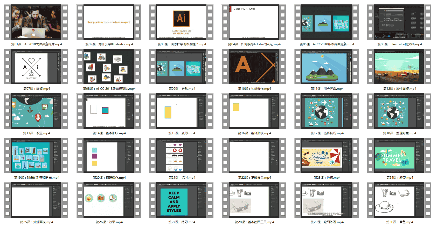
Task: Open the 第17课 选择技巧 thumbnail
Action: click(327, 111)
